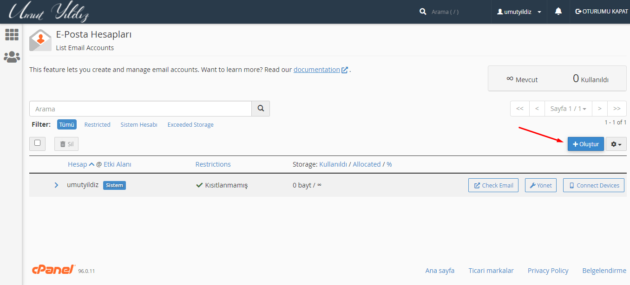Click the List Email Accounts subtitle
The width and height of the screenshot is (630, 285).
click(85, 48)
